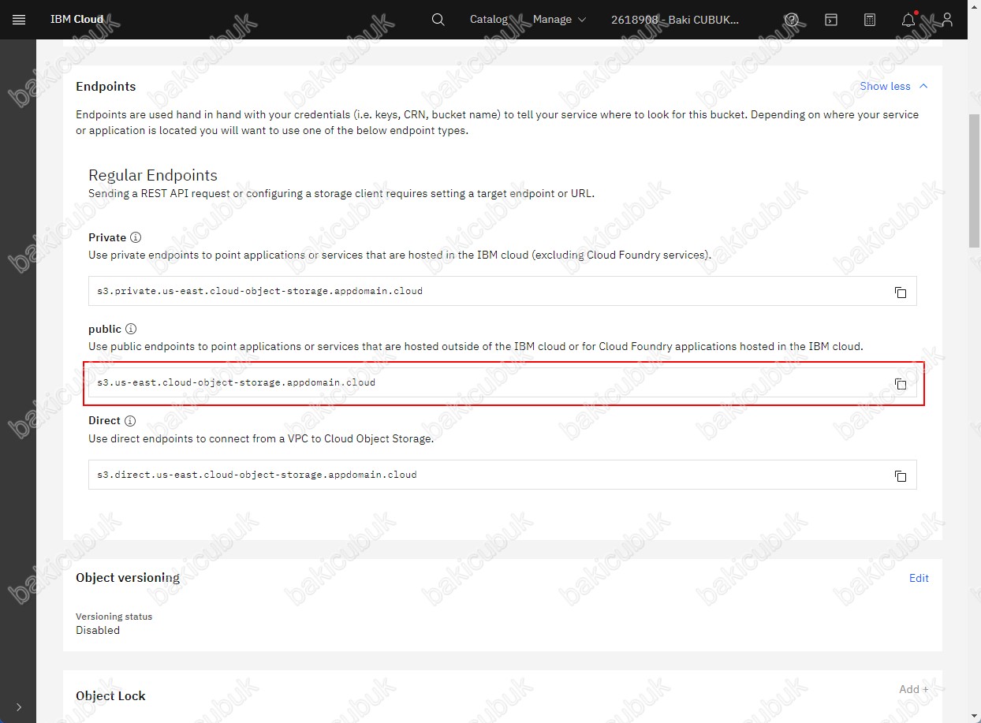Click Add + for Object Lock
The width and height of the screenshot is (981, 723).
(914, 689)
